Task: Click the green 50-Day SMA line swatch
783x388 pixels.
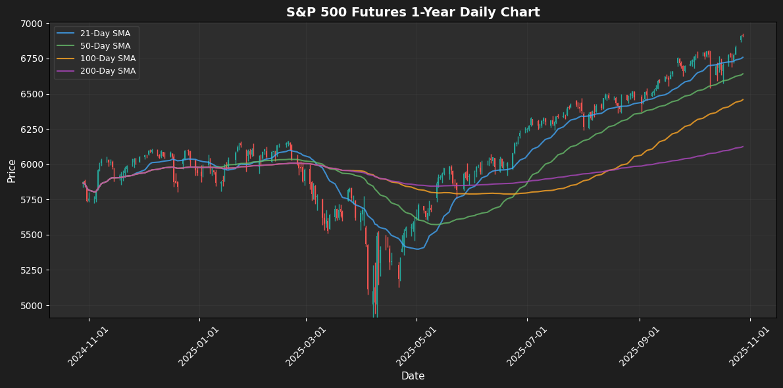Action: coord(66,46)
